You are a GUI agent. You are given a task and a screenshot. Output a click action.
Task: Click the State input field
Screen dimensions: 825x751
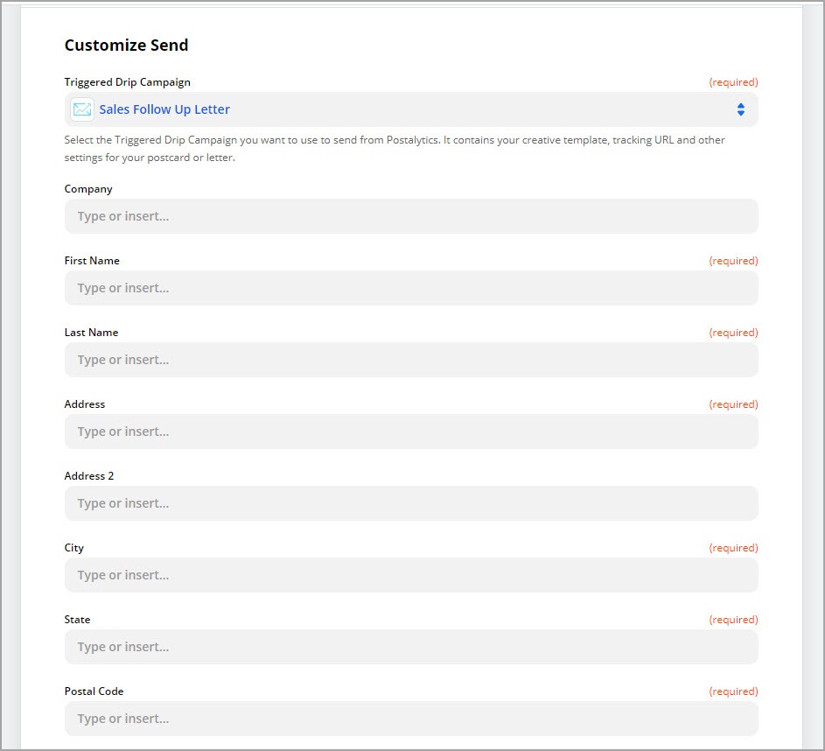tap(411, 647)
